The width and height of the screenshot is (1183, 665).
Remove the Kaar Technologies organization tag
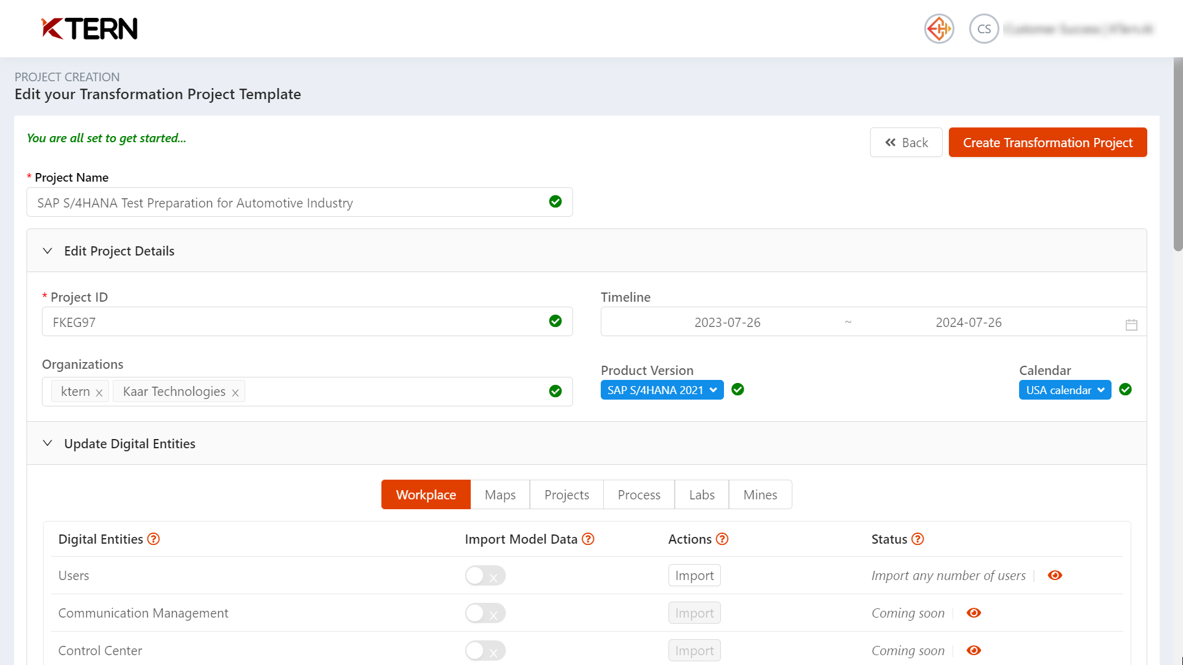tap(235, 393)
